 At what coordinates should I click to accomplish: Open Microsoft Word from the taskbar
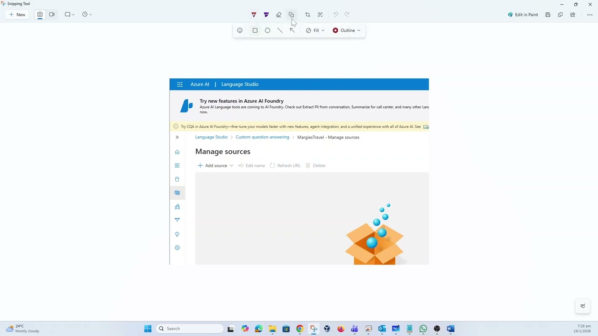coord(450,329)
